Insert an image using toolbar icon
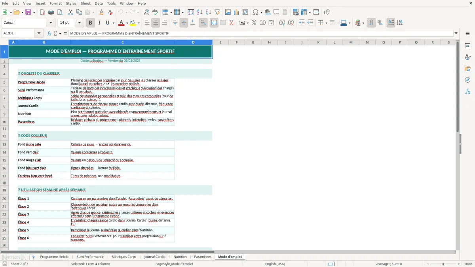This screenshot has width=475, height=267. 228,12
